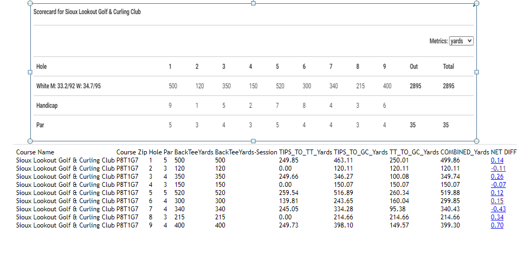Click the left-middle selection handle of the scorecard frame
This screenshot has width=517, height=260.
click(30, 72)
